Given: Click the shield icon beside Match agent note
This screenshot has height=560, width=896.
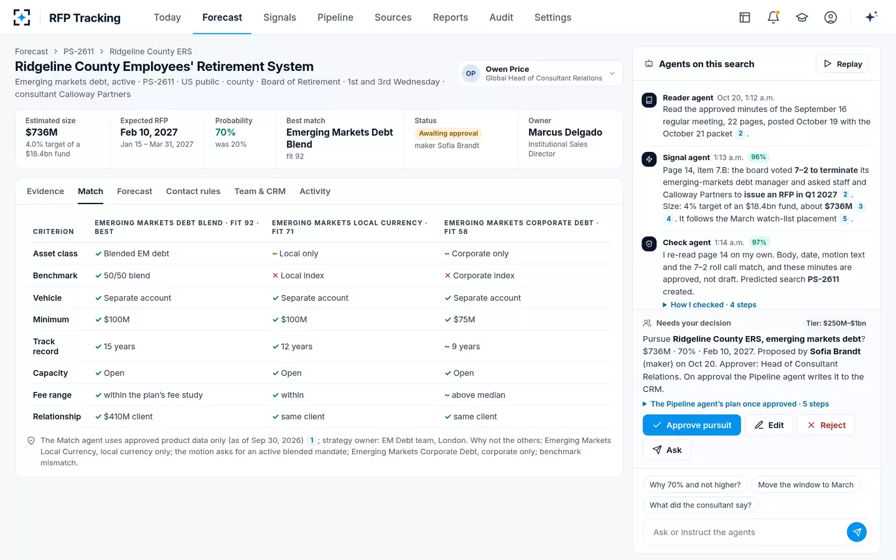Looking at the screenshot, I should pyautogui.click(x=31, y=441).
